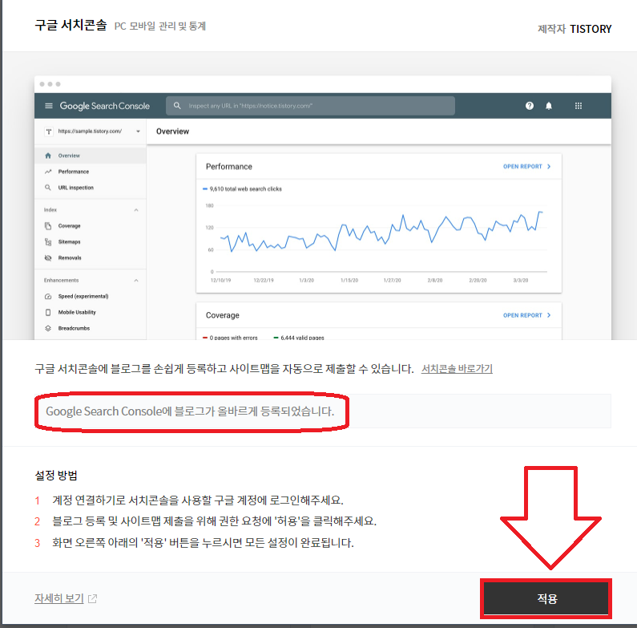The height and width of the screenshot is (628, 641).
Task: Expand the sample.tistory.com property dropdown
Action: 138,132
